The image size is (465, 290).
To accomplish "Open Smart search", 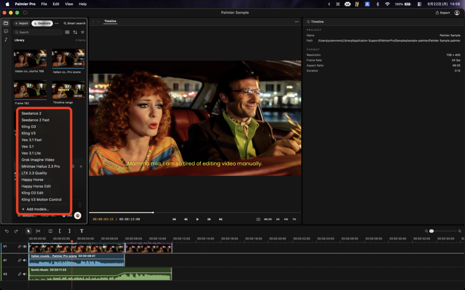I will pos(74,24).
